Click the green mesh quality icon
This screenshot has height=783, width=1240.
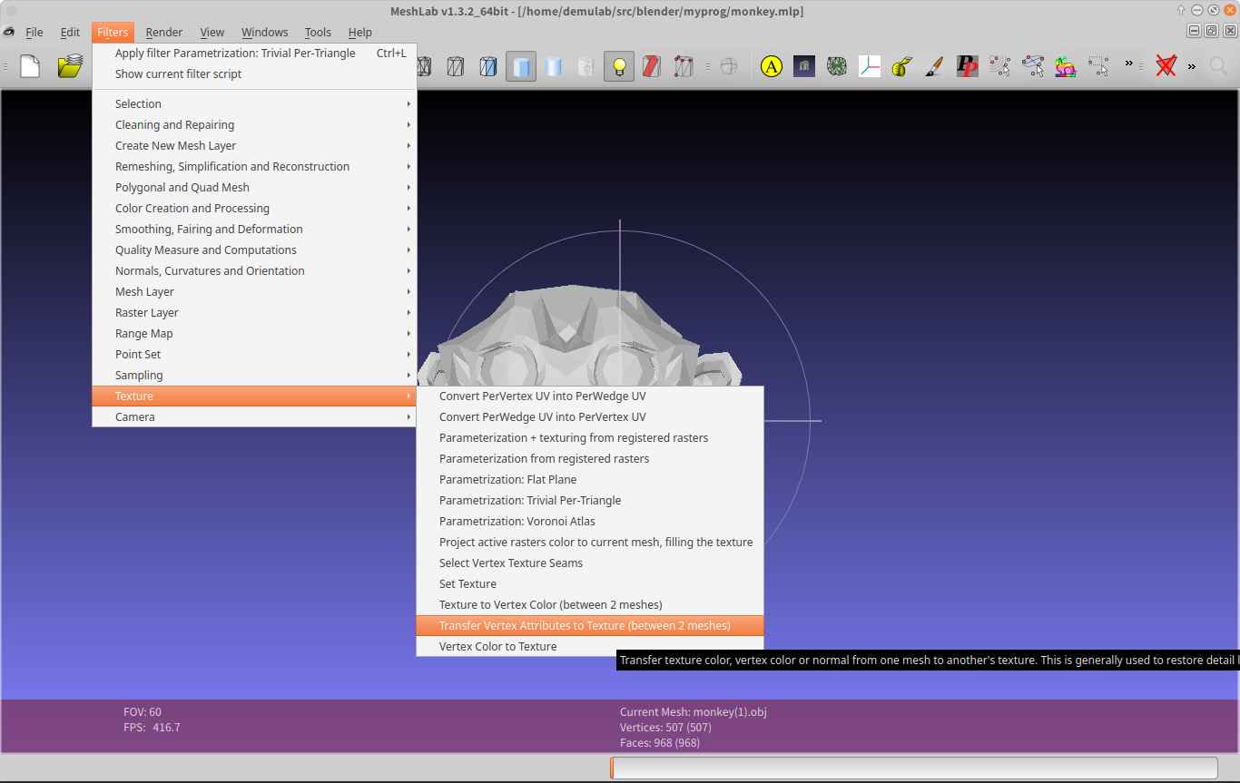(x=837, y=66)
